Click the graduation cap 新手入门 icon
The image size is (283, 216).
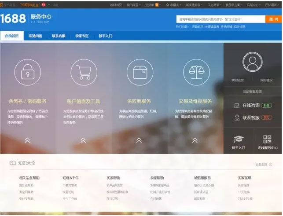click(x=239, y=139)
